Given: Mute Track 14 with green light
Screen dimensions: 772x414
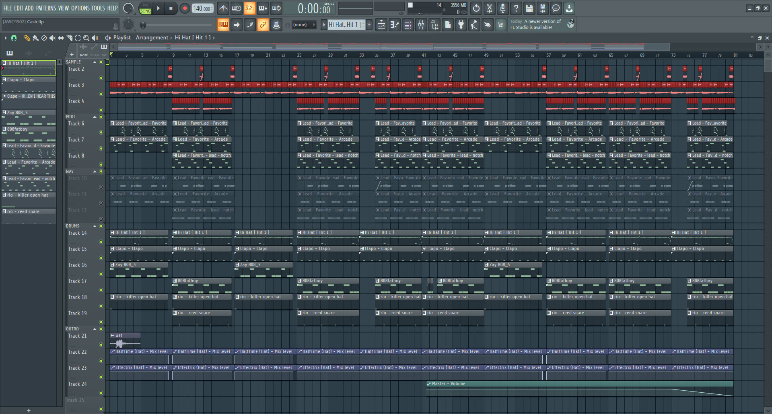Looking at the screenshot, I should point(101,242).
